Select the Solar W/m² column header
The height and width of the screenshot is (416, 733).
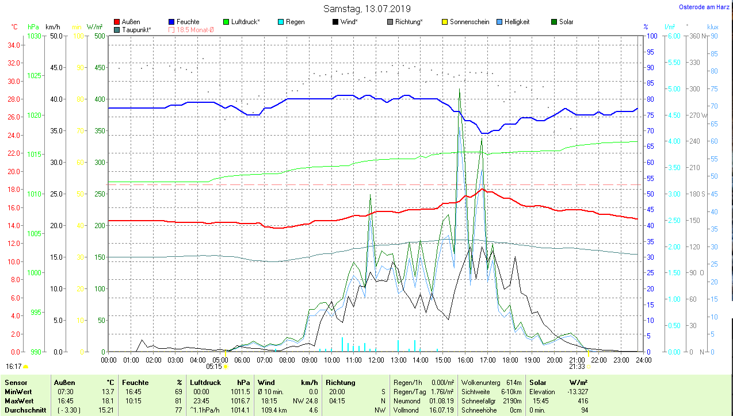point(558,382)
